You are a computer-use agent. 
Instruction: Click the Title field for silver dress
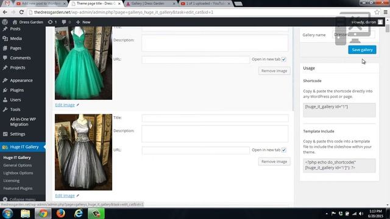[x=215, y=118]
